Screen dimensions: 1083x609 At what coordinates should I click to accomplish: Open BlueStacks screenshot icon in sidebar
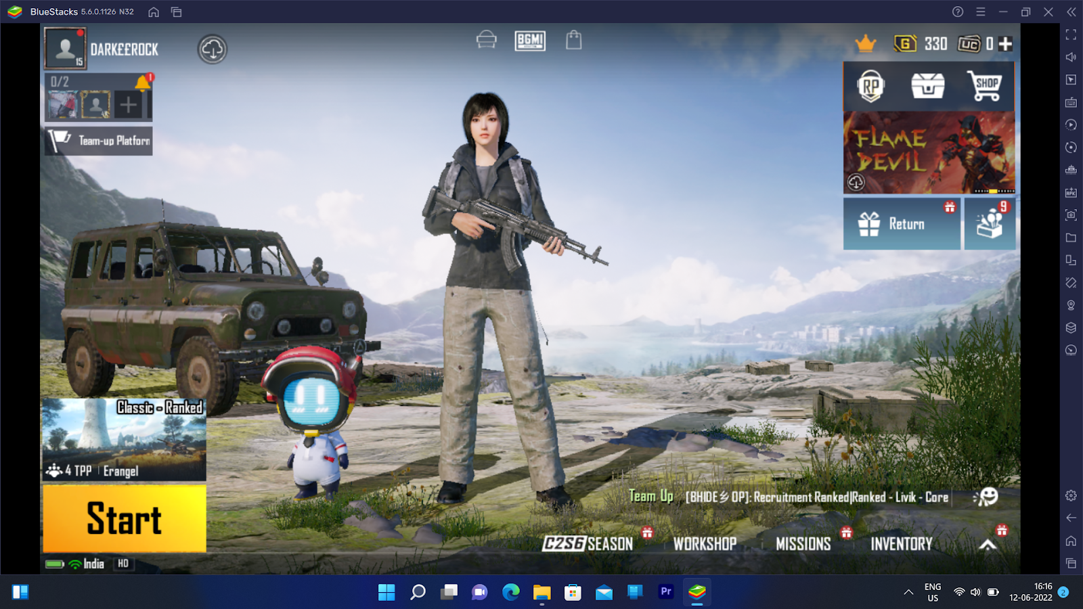pos(1071,215)
